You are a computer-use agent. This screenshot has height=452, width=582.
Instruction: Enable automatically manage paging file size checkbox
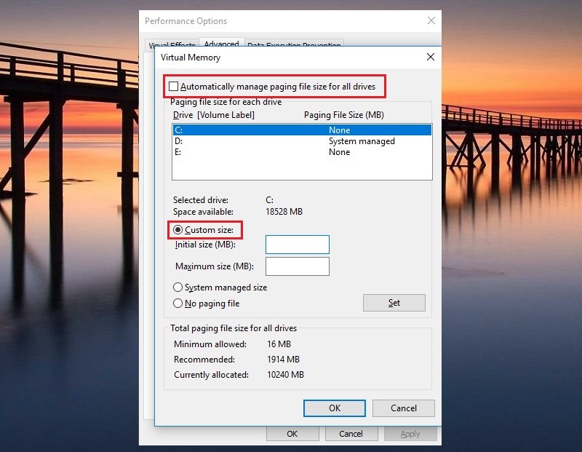click(173, 87)
